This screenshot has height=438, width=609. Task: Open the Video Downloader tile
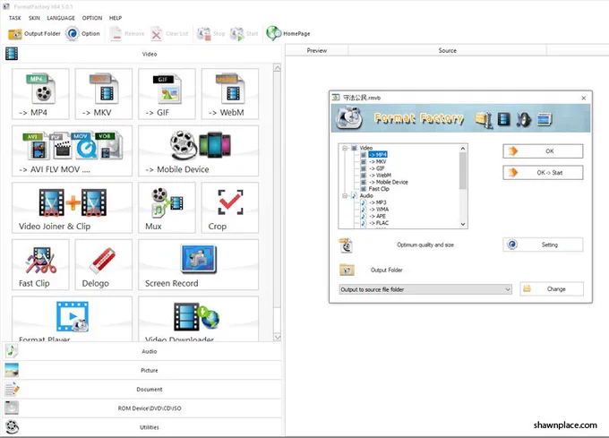(199, 319)
